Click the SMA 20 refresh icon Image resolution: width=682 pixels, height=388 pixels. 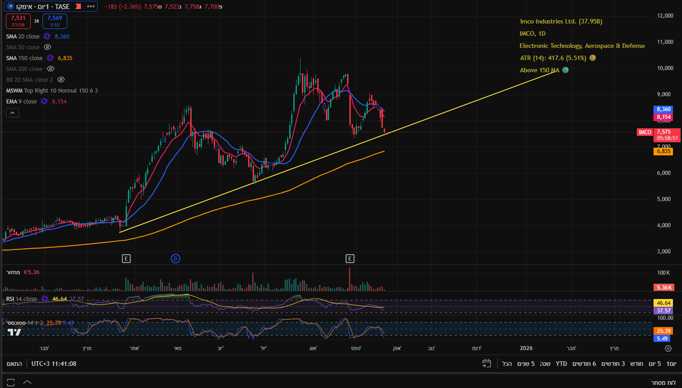[47, 37]
